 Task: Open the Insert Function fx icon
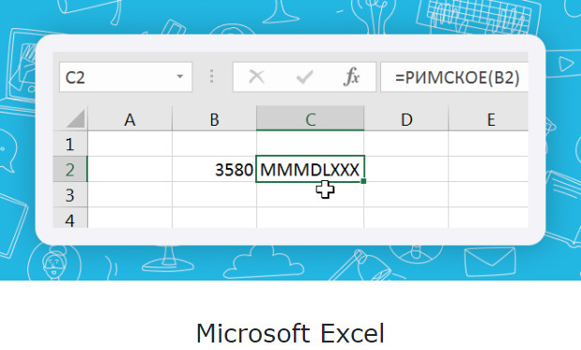click(351, 77)
